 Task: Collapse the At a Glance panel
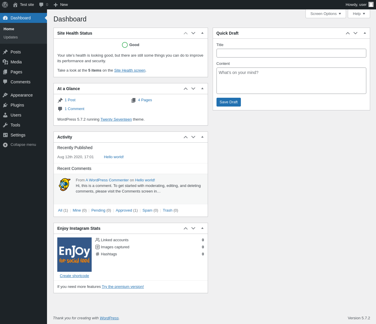202,89
